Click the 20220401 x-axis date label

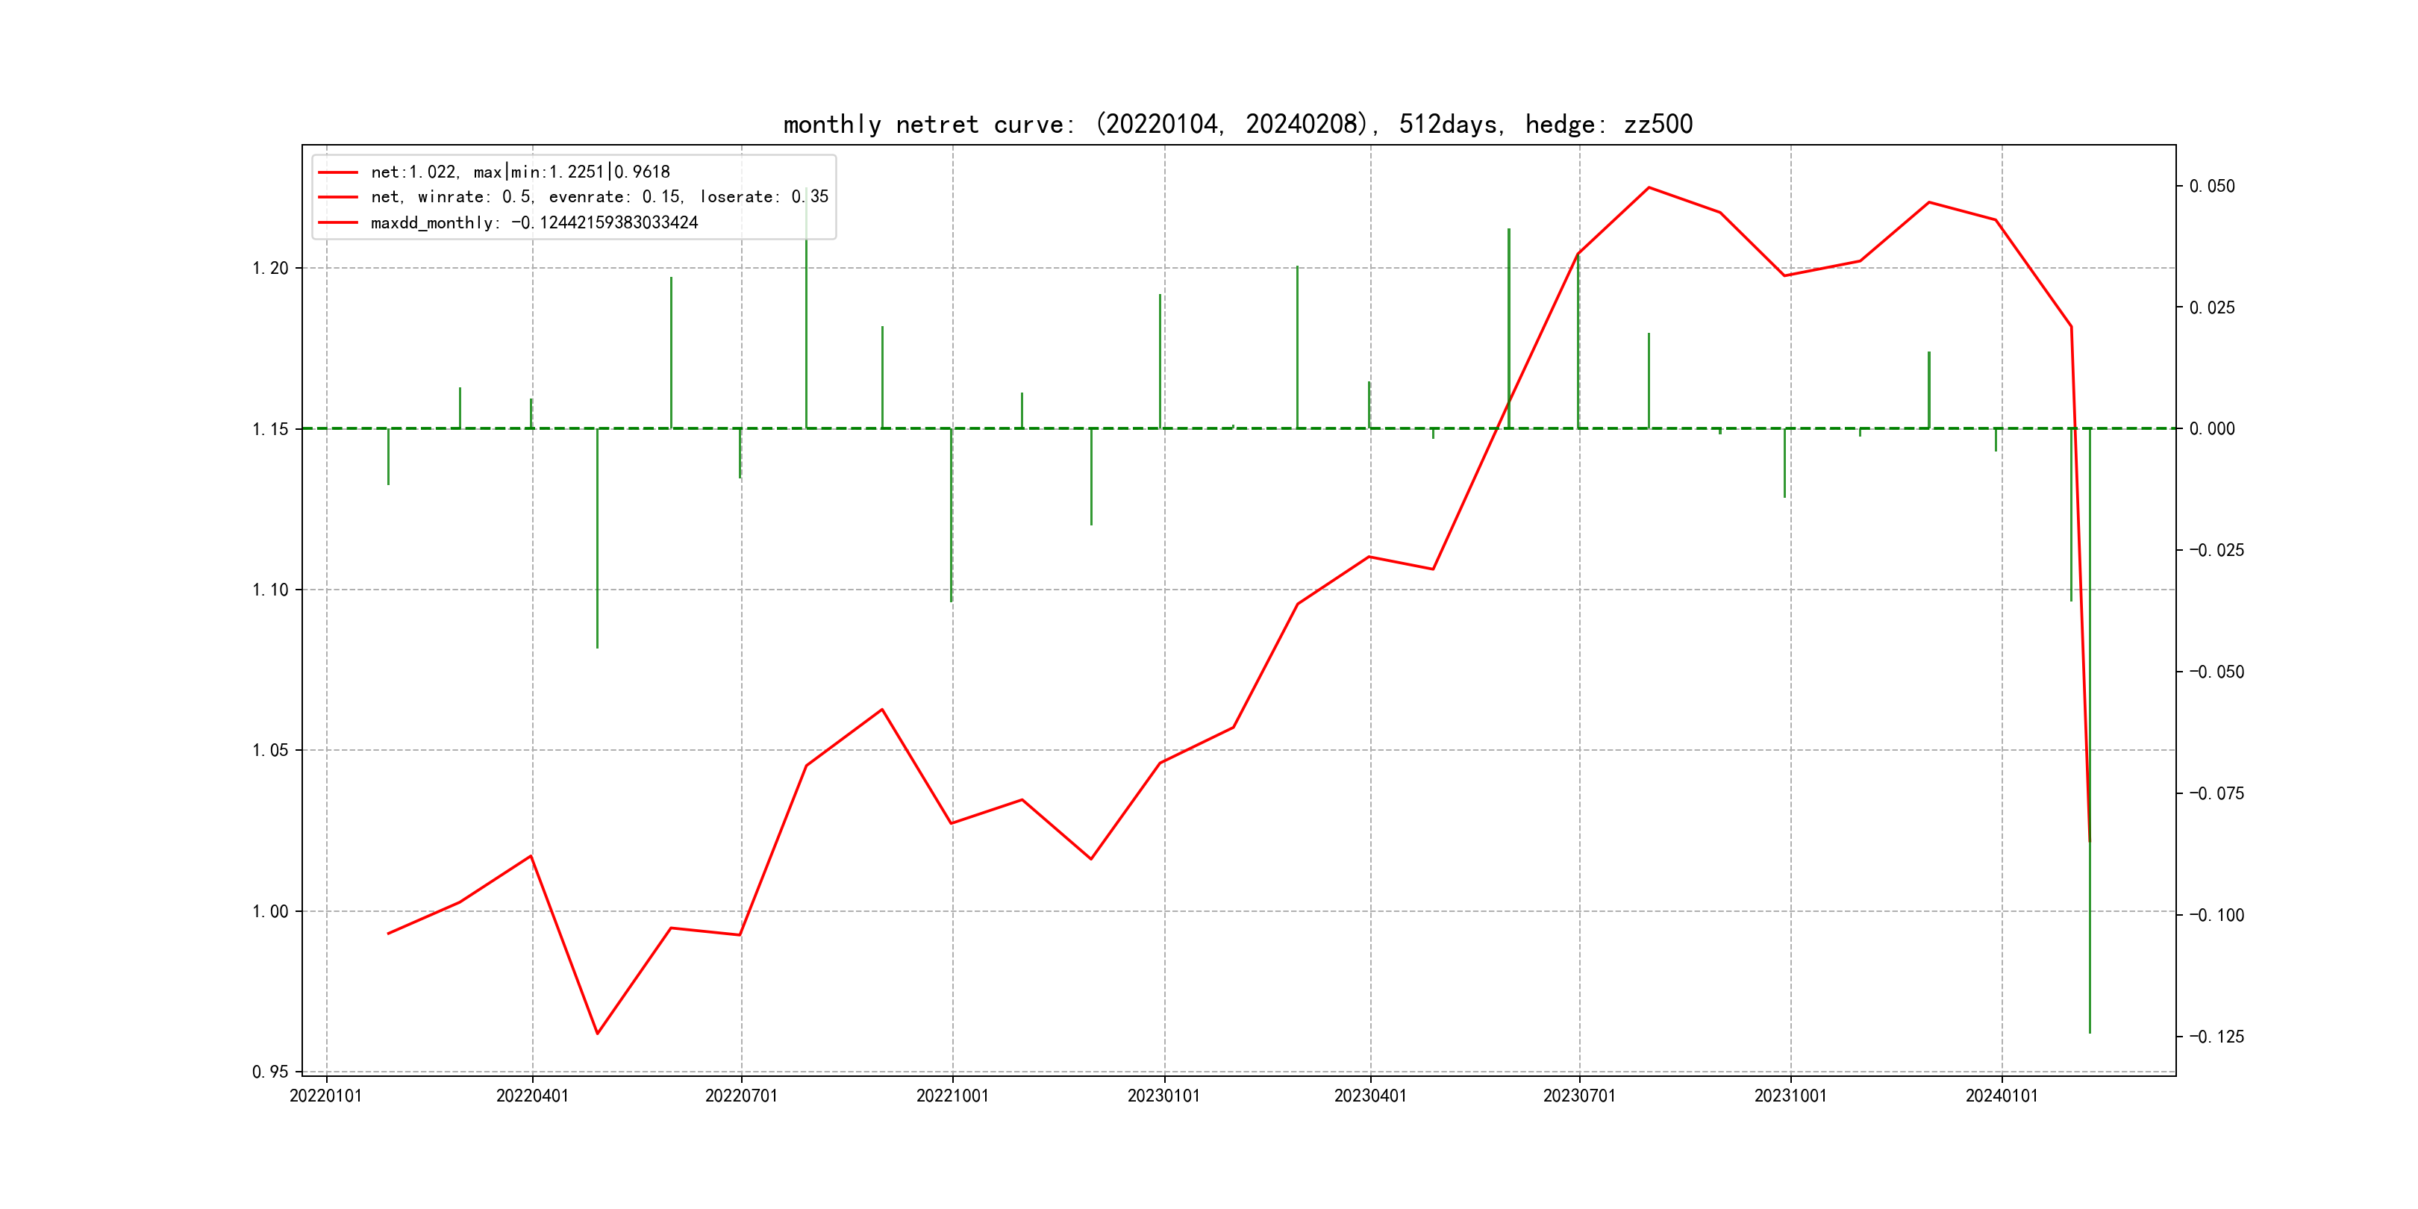click(532, 1096)
